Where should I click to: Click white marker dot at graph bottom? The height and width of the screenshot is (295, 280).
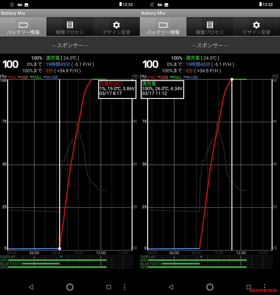pos(60,249)
